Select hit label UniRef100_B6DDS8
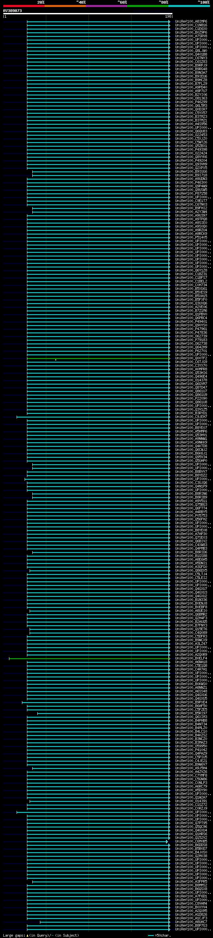 191,845
